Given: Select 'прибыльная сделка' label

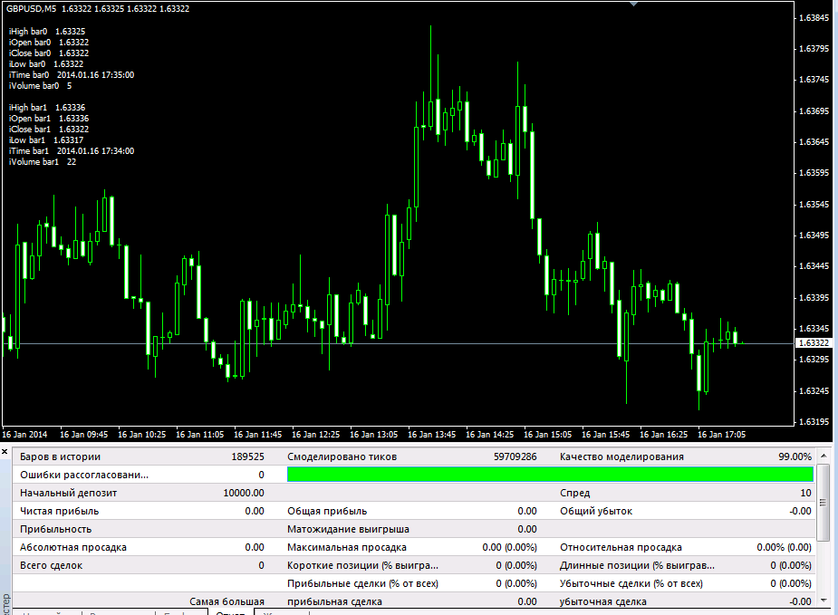Looking at the screenshot, I should point(334,601).
